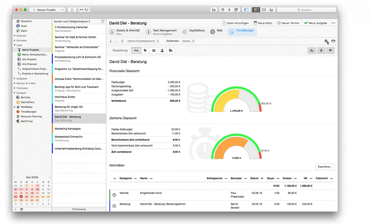Image resolution: width=370 pixels, height=224 pixels.
Task: Switch to the dark split-view layout button
Action: (x=256, y=10)
